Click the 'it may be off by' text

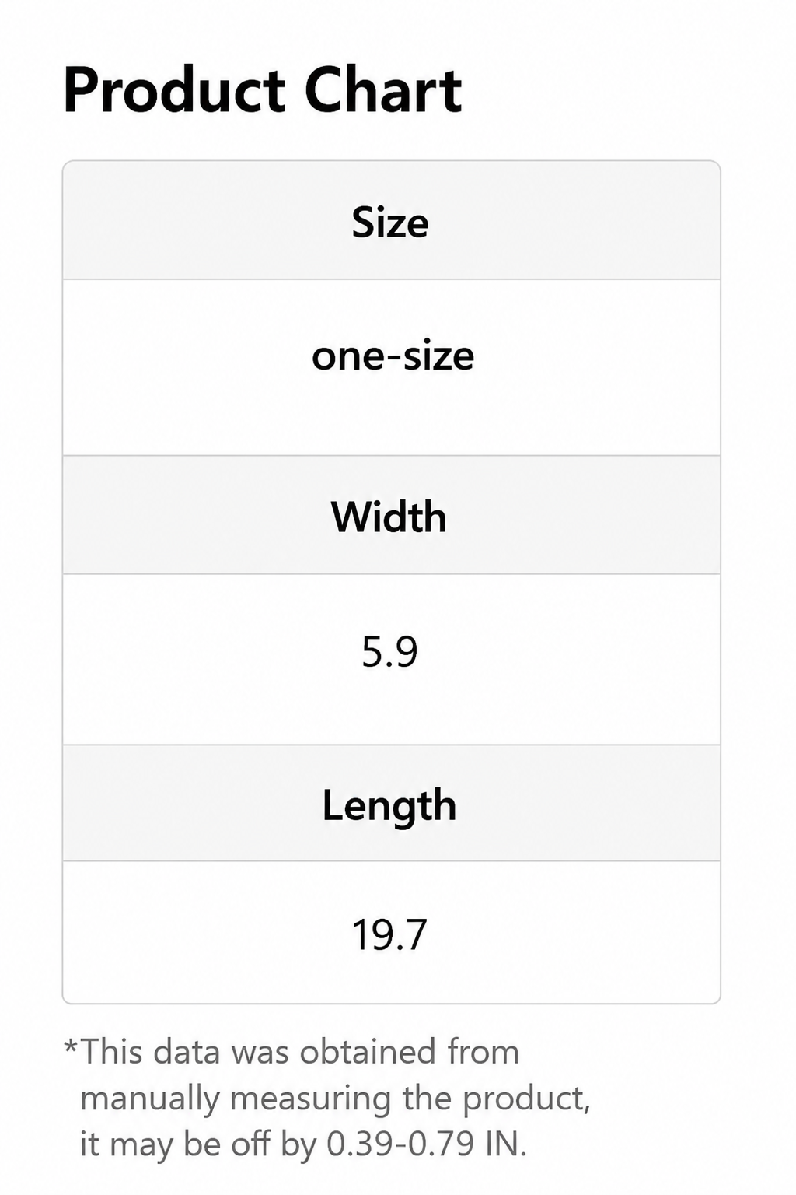click(x=198, y=1144)
